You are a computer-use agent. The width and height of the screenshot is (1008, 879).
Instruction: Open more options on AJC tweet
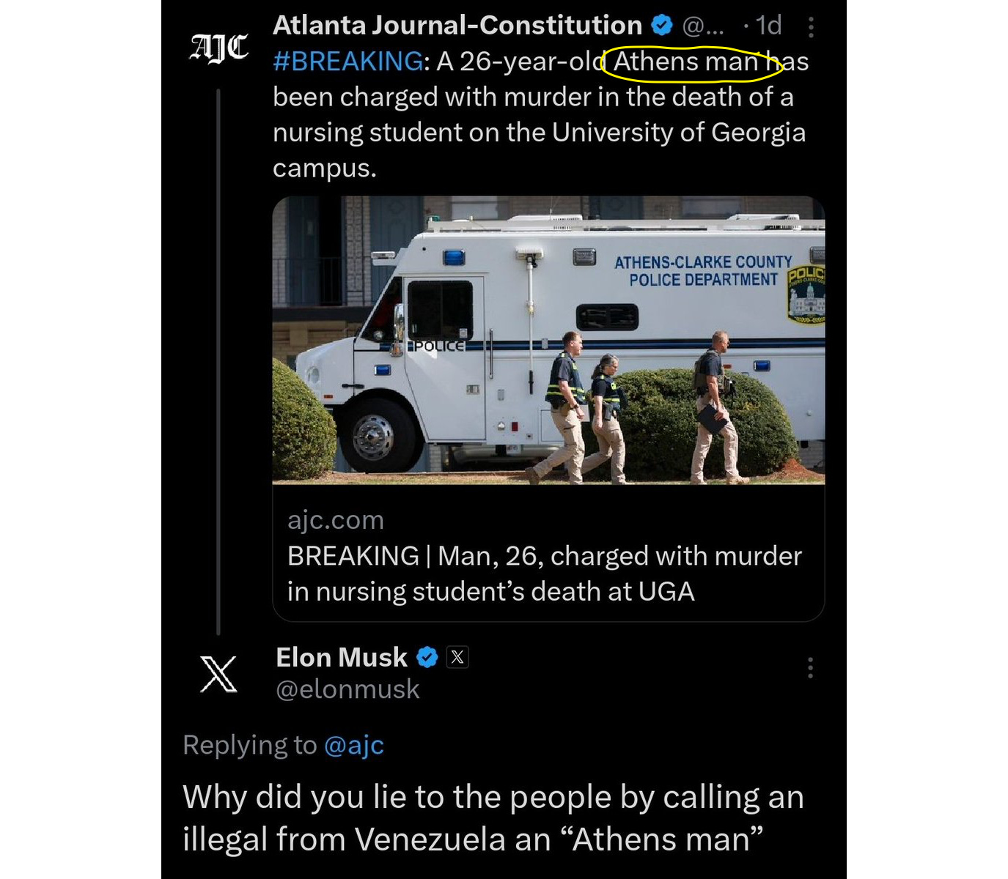click(x=810, y=28)
